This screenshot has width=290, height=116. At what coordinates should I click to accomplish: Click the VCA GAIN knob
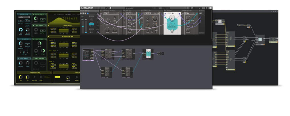[172, 30]
